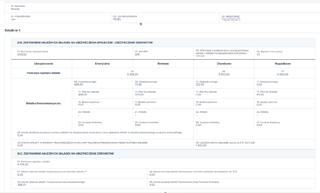
Task: Click Kod tytułu ubezpieczenia value 011000
Action: tap(22, 54)
